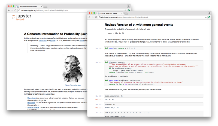Open the 'Outcome' vocabulary link
218x126 pixels.
tap(31, 103)
